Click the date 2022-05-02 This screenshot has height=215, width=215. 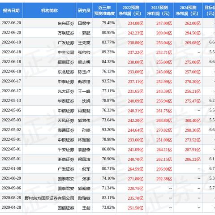(11, 130)
